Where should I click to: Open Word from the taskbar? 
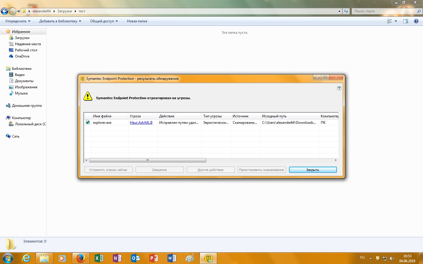(172, 258)
